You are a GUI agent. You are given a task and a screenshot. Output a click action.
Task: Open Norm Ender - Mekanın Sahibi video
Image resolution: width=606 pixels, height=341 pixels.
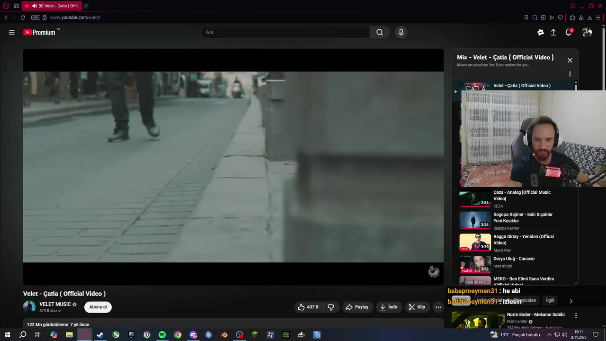535,314
